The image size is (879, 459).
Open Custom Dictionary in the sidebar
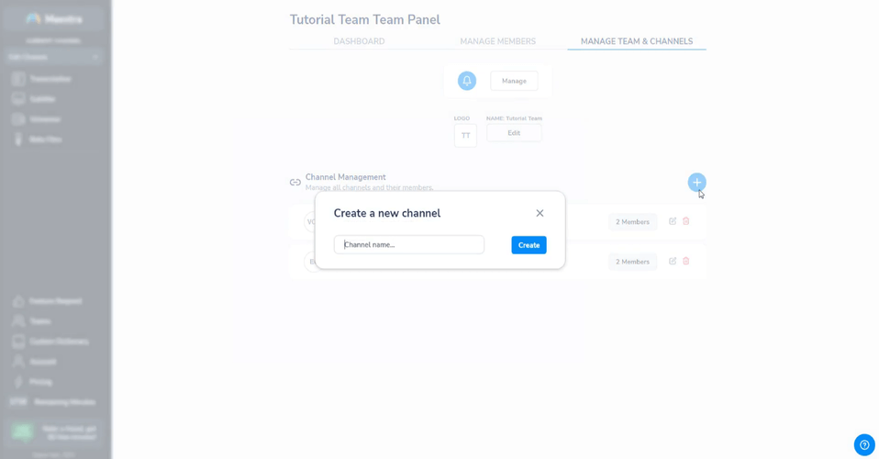click(50, 341)
